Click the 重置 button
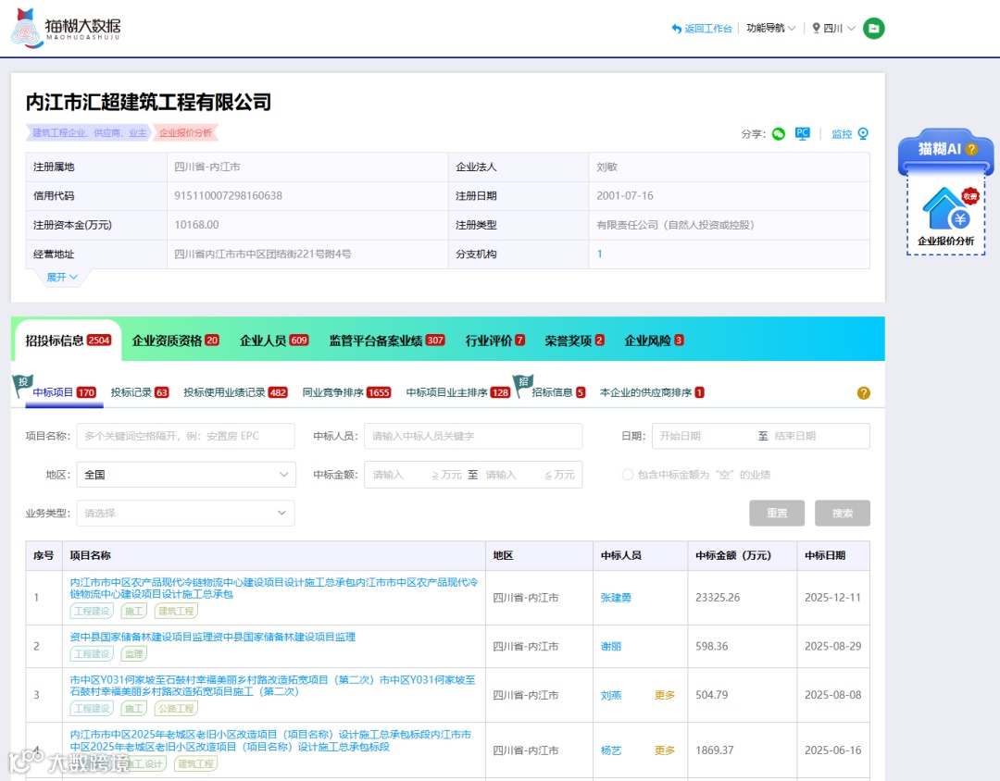Screen dimensions: 1000x781 click(777, 514)
